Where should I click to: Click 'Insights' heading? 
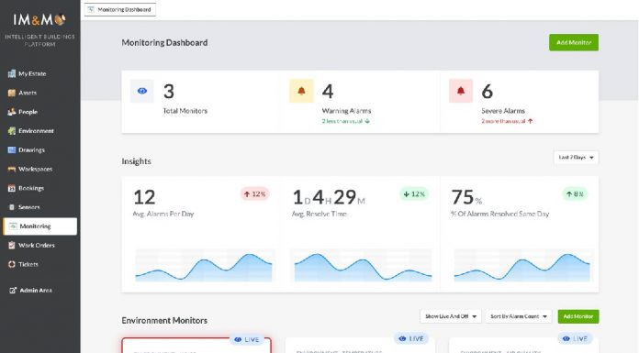(x=136, y=161)
